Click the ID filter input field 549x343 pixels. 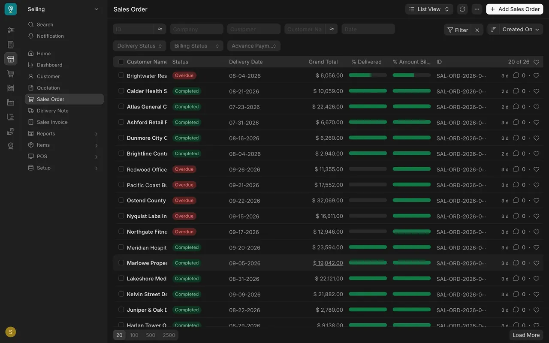click(x=133, y=29)
